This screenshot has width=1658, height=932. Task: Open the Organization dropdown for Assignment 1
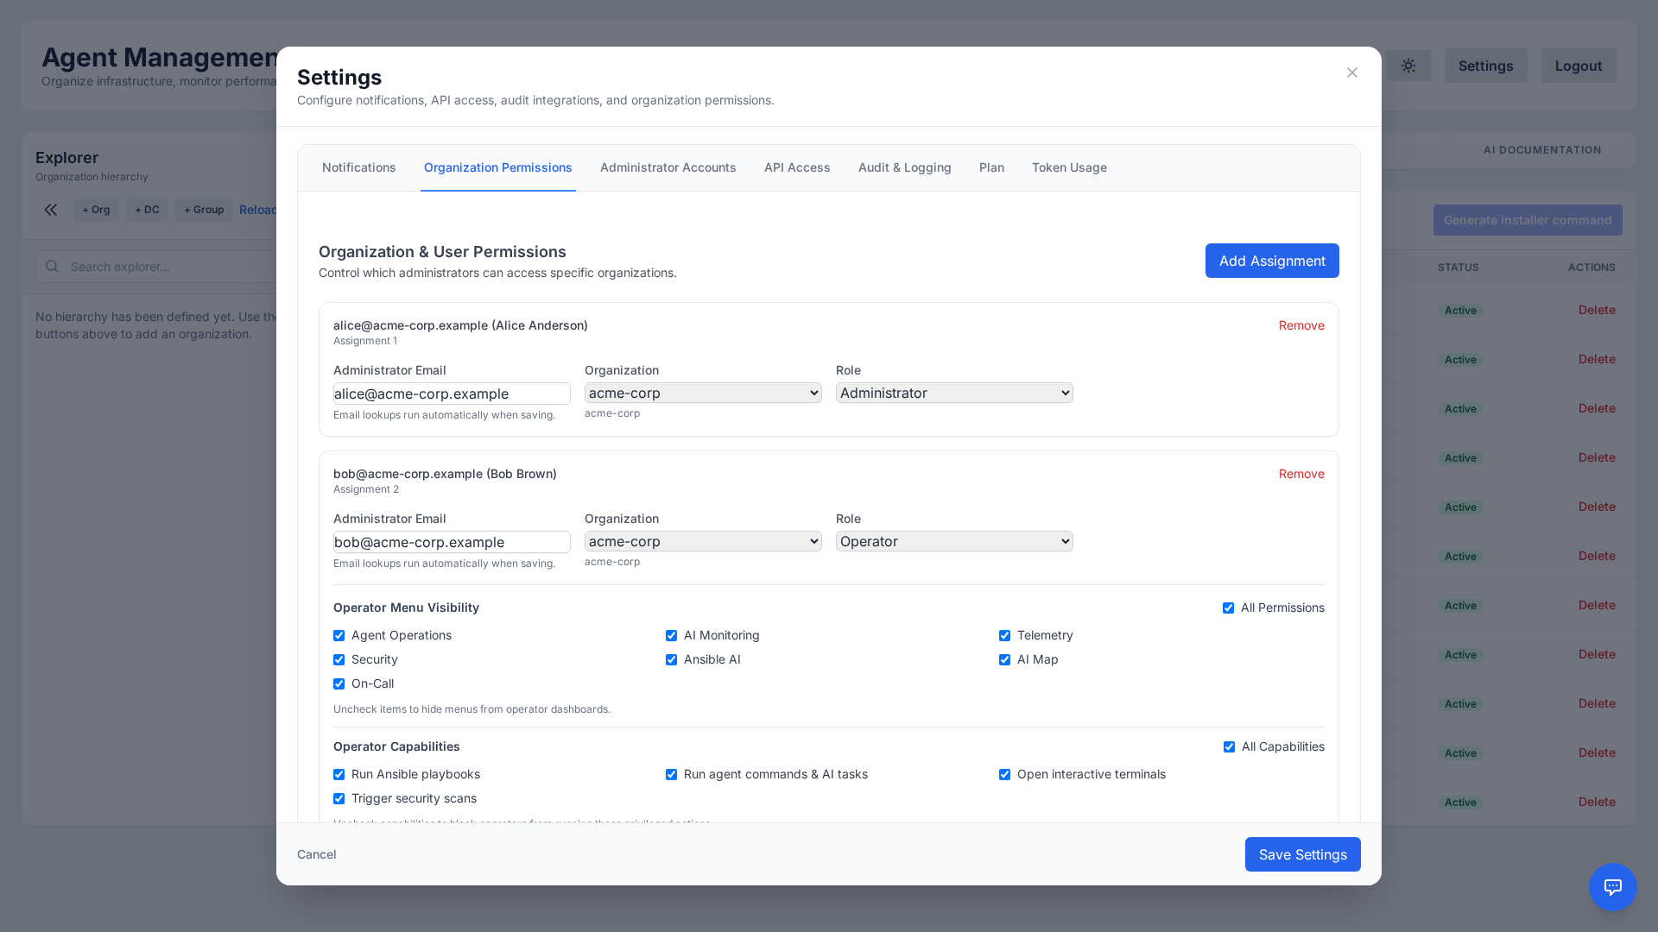(x=703, y=393)
